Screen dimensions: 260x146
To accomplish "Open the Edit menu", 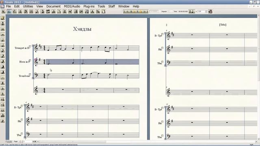I will [x=17, y=6].
